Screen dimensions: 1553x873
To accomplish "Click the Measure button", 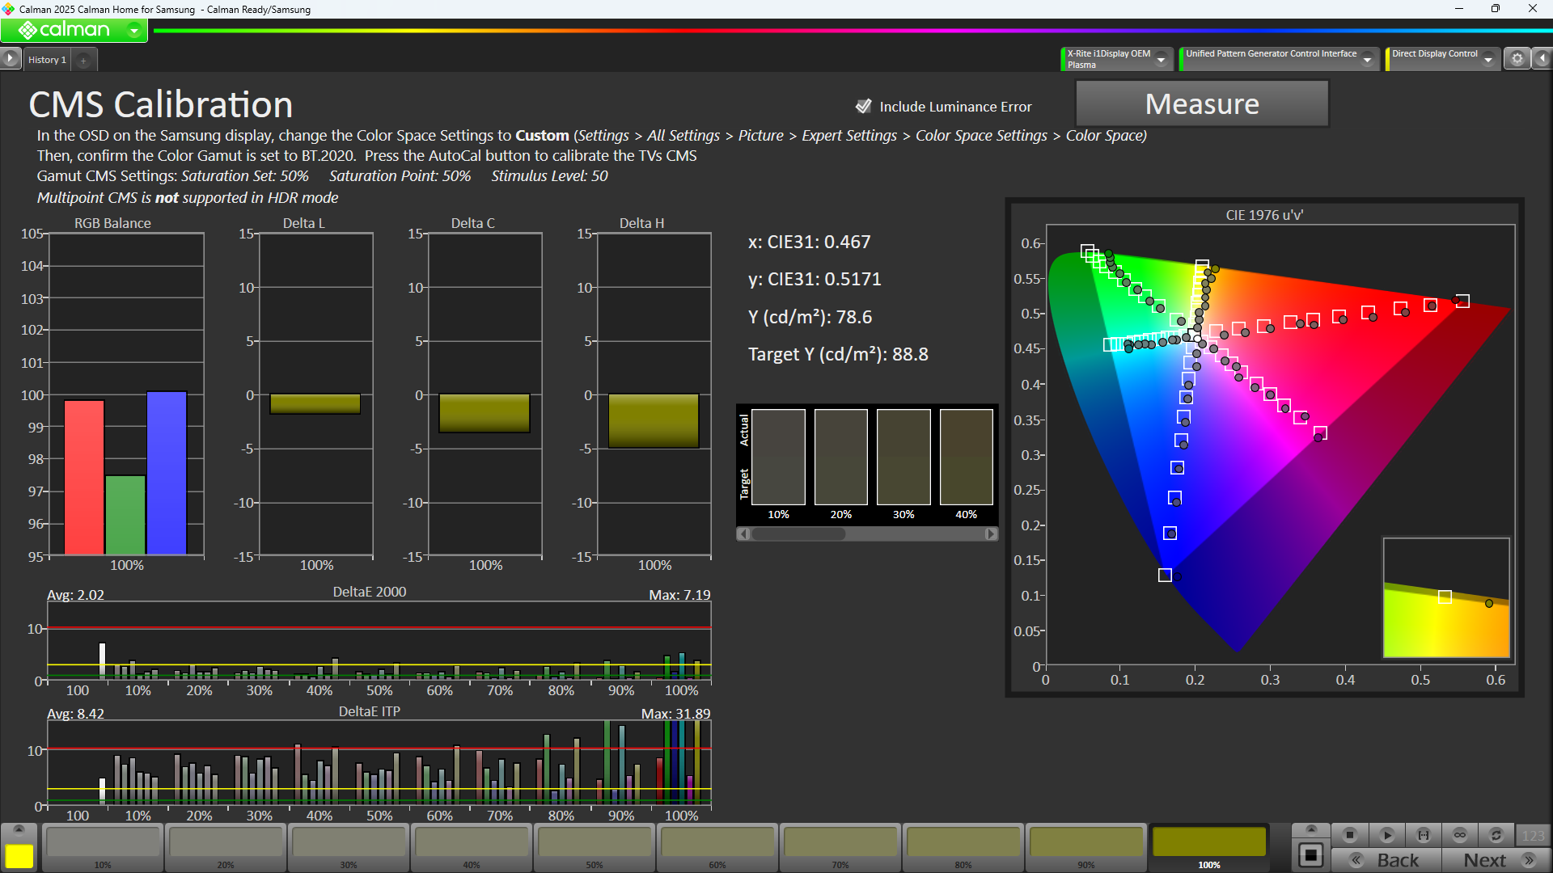I will pyautogui.click(x=1201, y=104).
